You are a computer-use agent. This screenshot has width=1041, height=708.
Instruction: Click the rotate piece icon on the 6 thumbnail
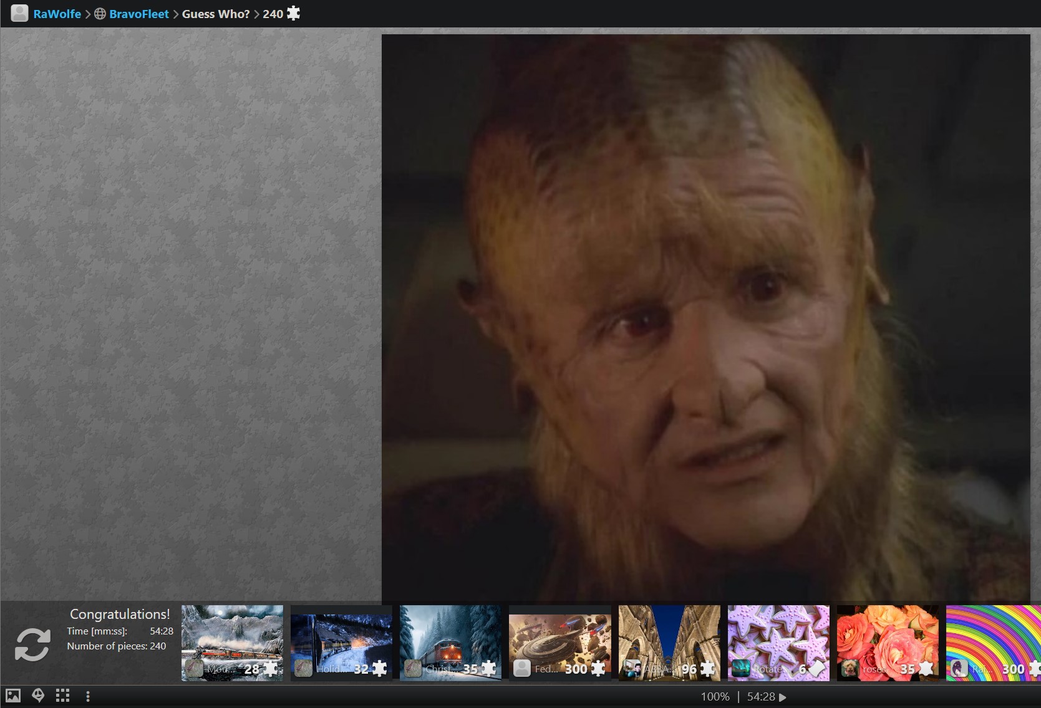coord(816,669)
